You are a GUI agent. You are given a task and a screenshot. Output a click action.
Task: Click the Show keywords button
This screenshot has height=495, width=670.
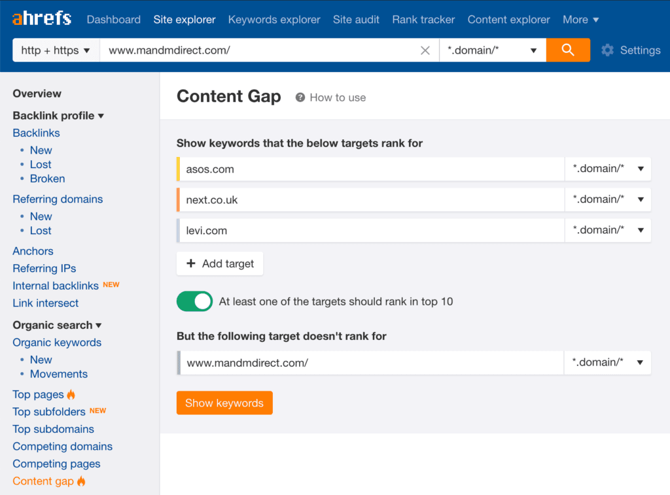click(224, 403)
